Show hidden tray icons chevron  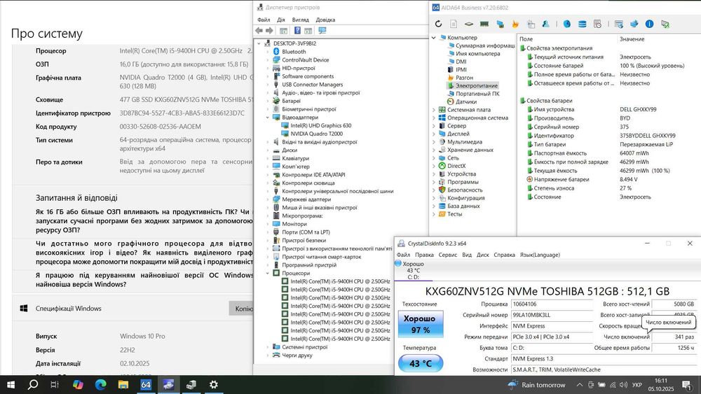[580, 385]
